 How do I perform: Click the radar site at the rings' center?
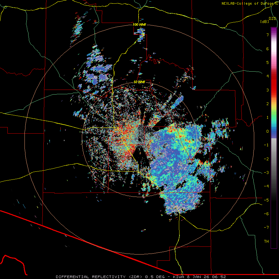[139, 139]
